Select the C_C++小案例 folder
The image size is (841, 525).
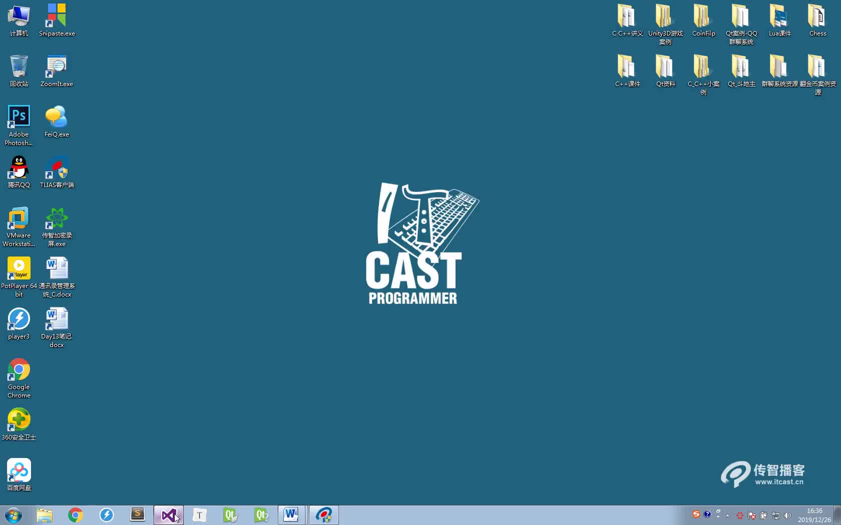pos(703,75)
